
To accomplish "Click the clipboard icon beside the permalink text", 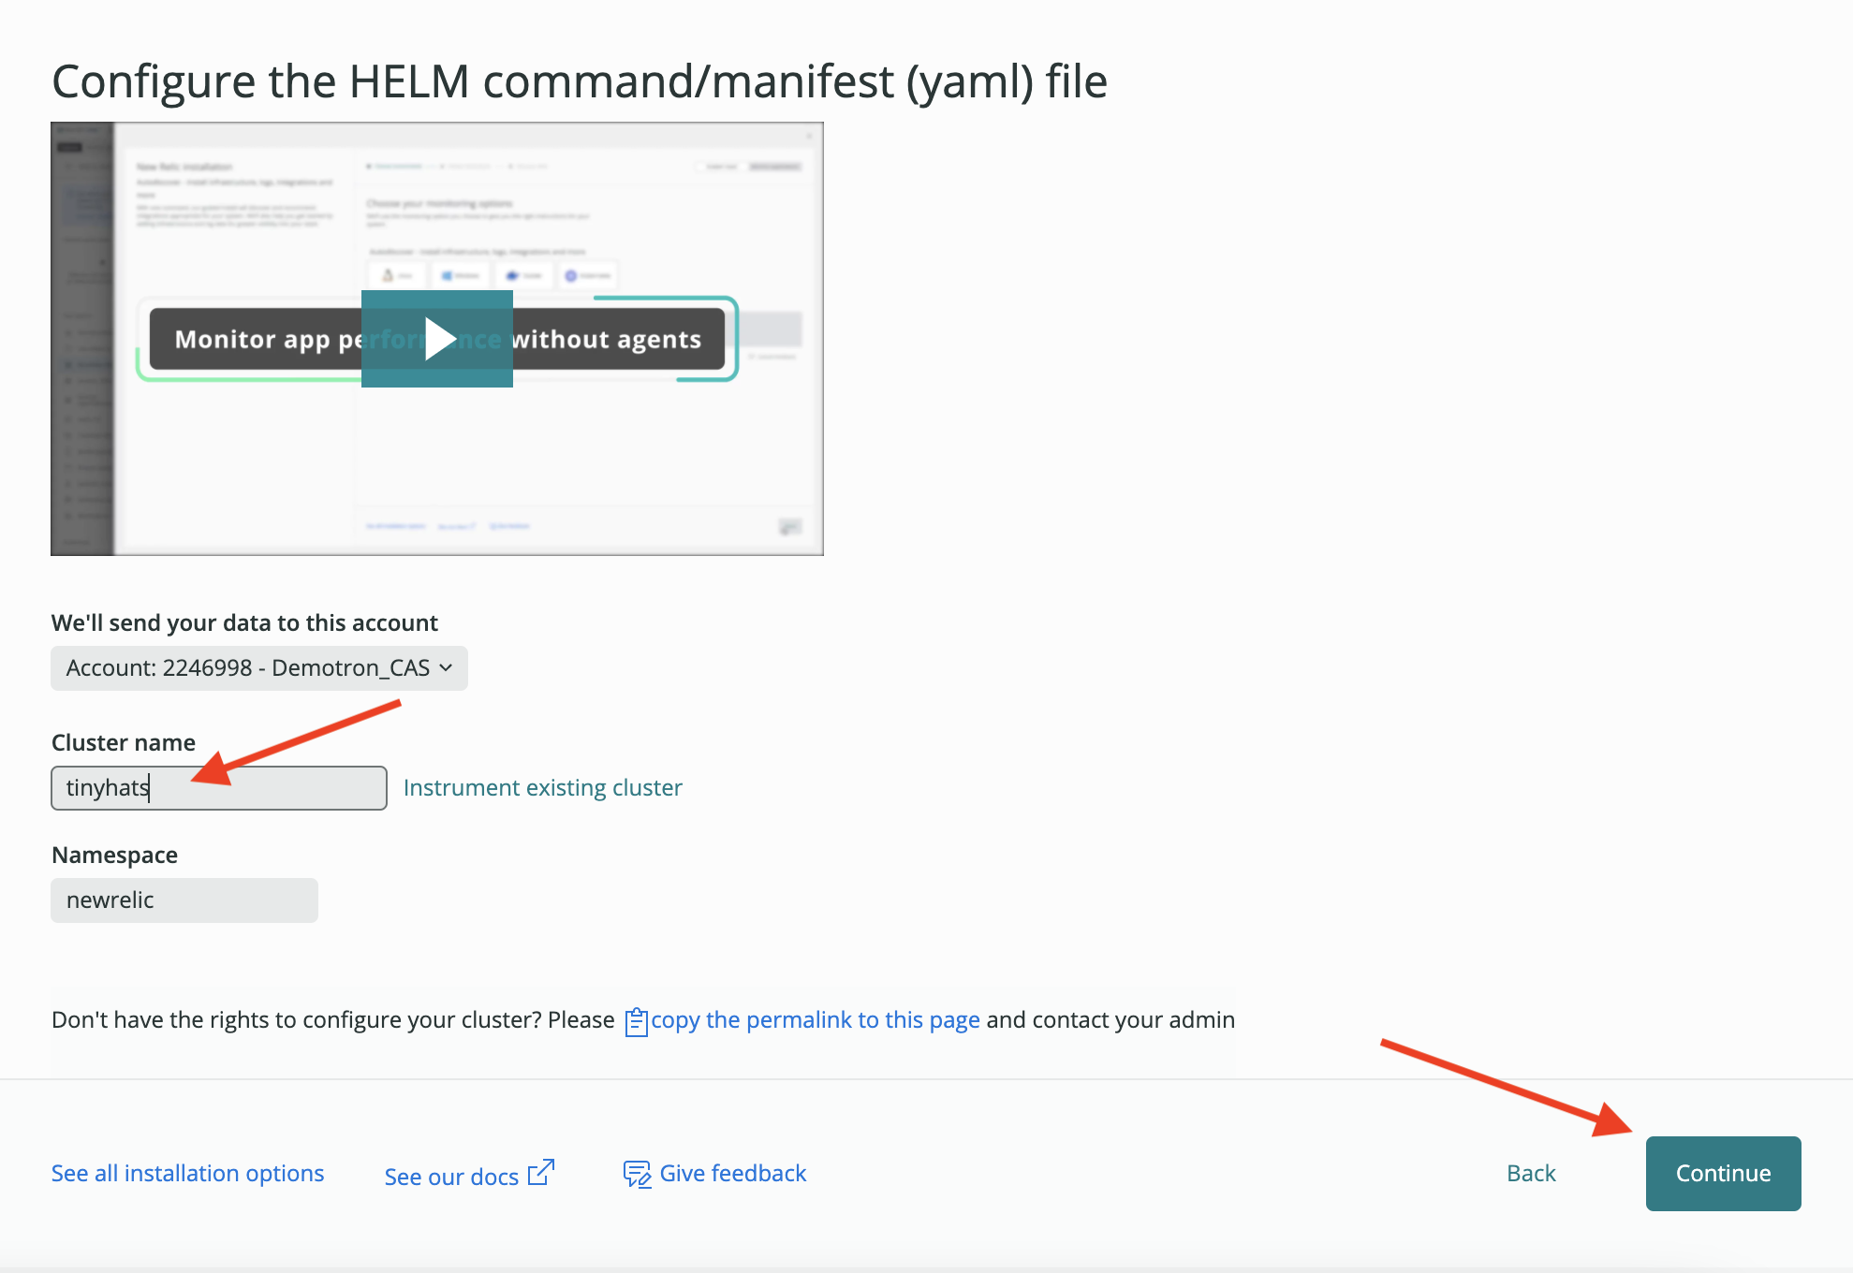I will point(636,1021).
